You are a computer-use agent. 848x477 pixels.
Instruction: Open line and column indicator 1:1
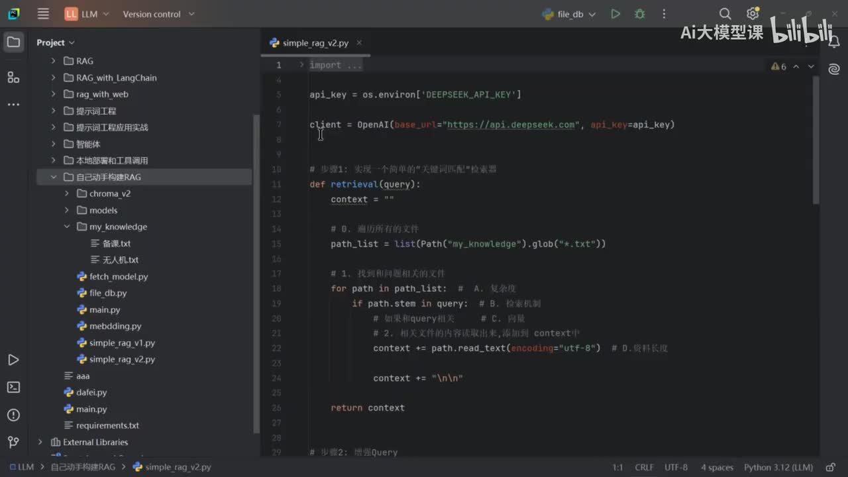tap(617, 467)
